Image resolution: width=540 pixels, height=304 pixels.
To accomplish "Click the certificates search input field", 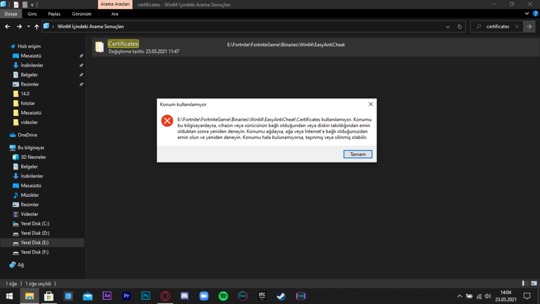I will click(x=497, y=26).
